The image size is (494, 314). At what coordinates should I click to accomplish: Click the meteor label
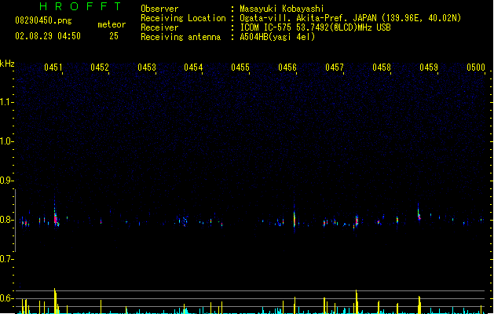click(x=112, y=24)
